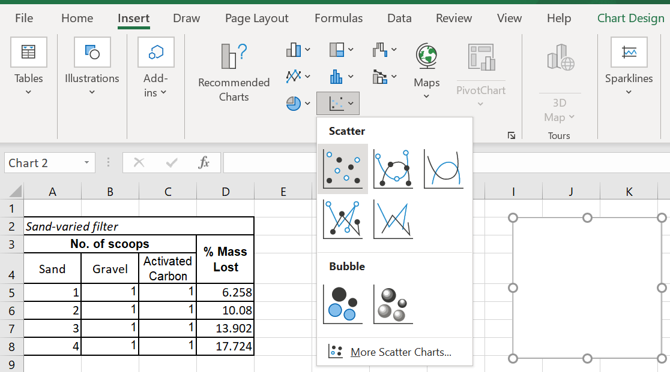The width and height of the screenshot is (670, 372).
Task: Expand the statistic chart dropdown arrow
Action: click(351, 77)
